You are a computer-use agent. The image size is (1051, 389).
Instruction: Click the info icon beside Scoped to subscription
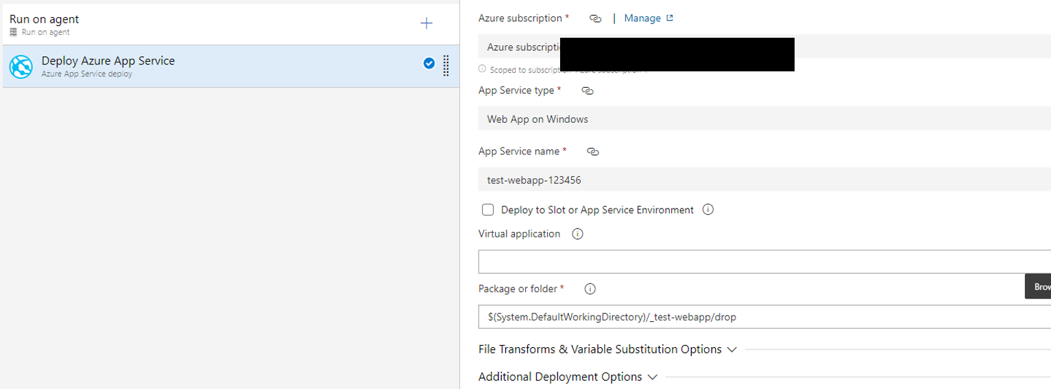point(482,69)
